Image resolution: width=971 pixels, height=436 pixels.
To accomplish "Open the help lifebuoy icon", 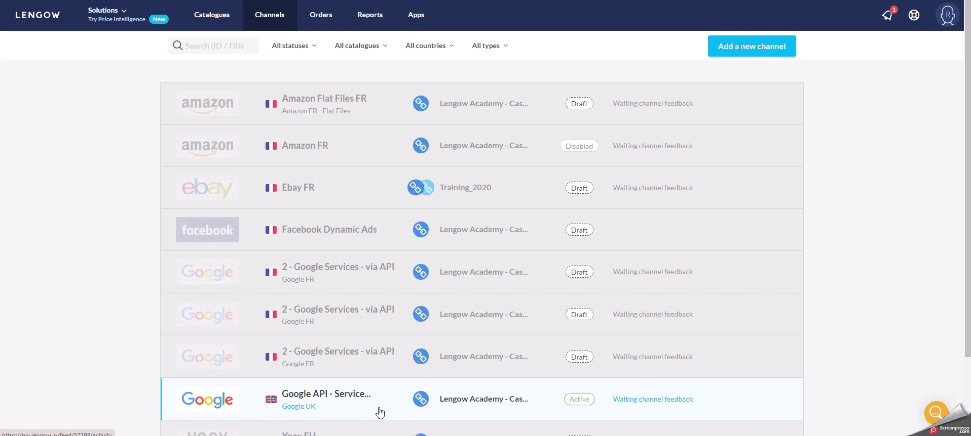I will 914,15.
